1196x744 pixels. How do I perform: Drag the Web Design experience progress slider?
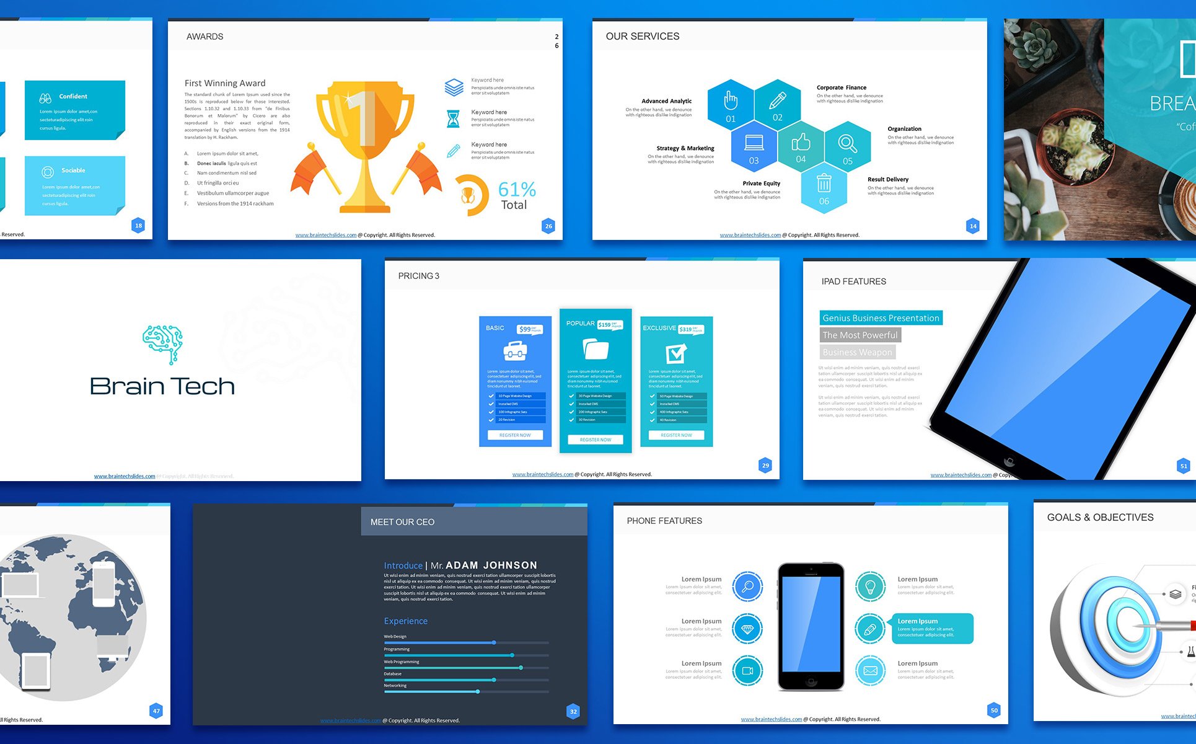pos(493,642)
